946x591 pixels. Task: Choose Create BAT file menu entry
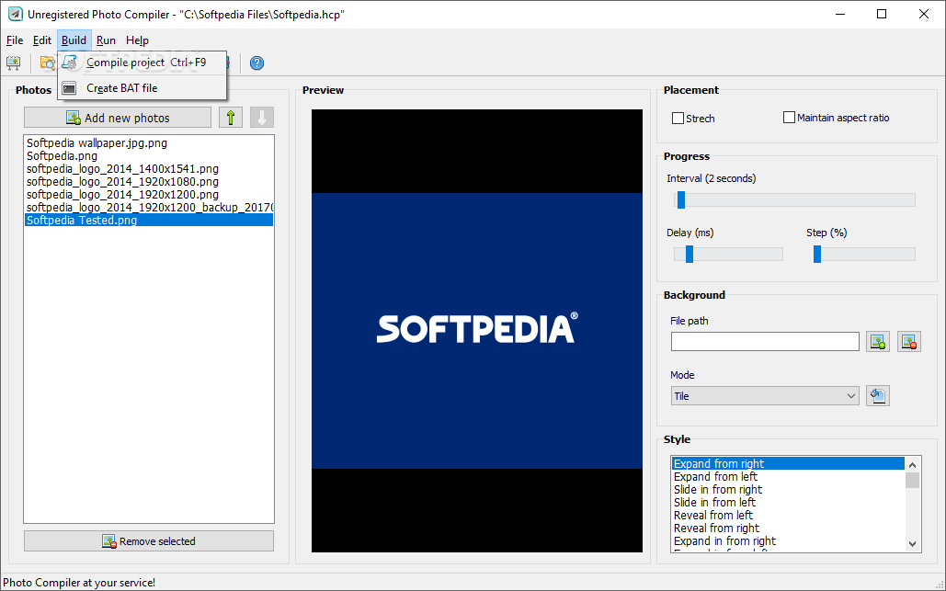coord(142,88)
